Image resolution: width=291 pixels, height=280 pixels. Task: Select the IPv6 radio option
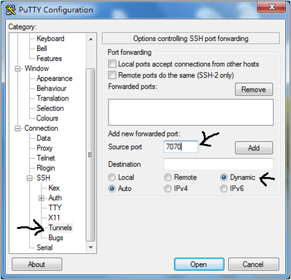click(224, 188)
